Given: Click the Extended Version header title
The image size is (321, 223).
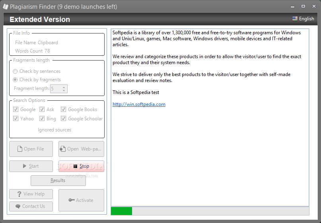Looking at the screenshot, I should 40,20.
